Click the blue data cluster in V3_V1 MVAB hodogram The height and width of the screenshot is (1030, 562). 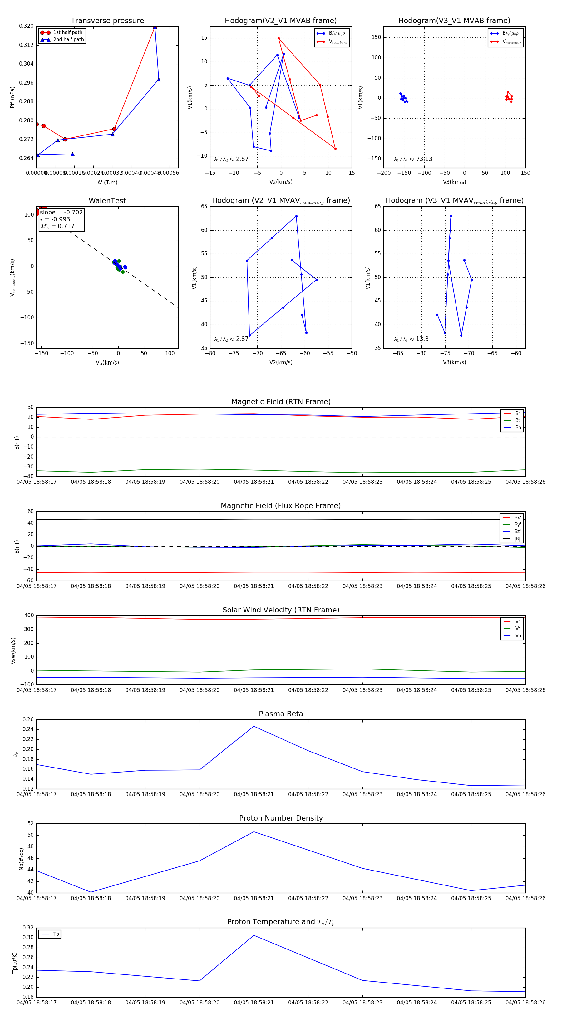coord(403,98)
